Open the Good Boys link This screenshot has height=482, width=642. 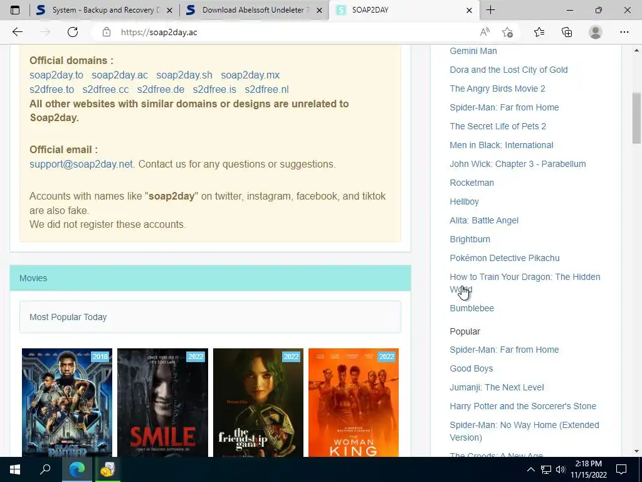[471, 368]
